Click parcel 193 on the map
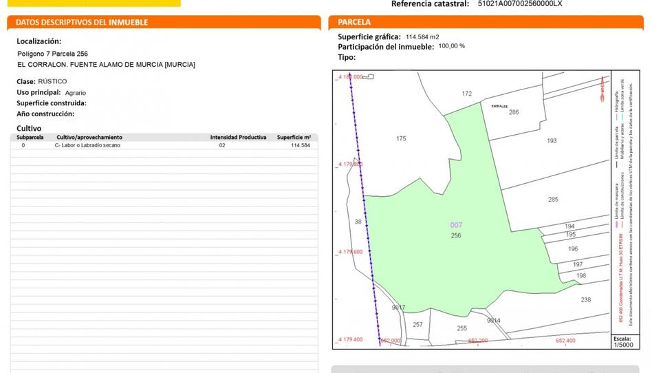 552,140
